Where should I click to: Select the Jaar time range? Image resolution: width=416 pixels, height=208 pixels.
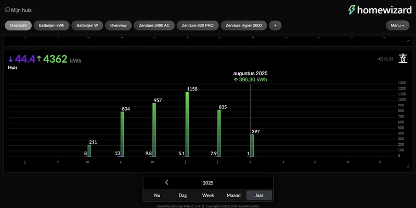click(x=259, y=196)
